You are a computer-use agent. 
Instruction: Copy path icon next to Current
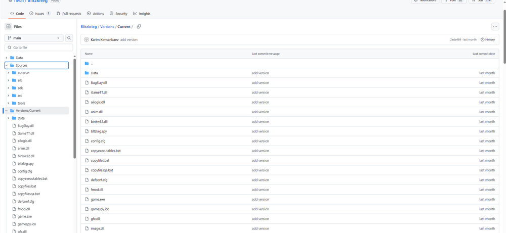(139, 26)
